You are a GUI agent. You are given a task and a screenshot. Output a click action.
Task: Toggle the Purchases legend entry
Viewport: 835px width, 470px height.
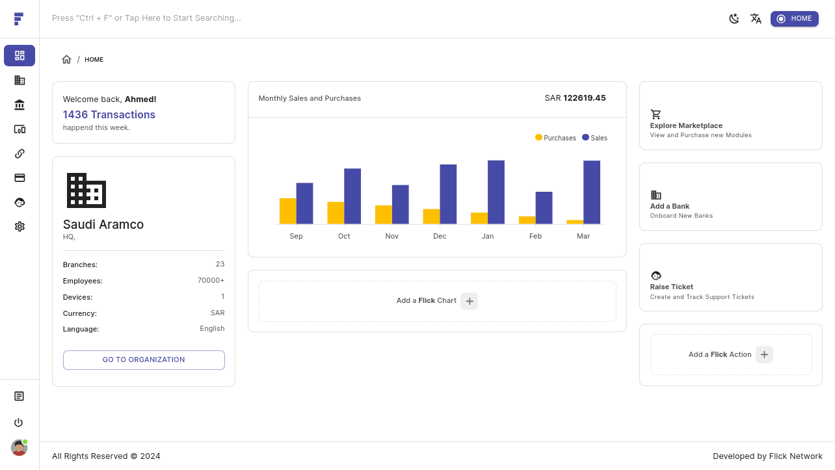coord(555,138)
